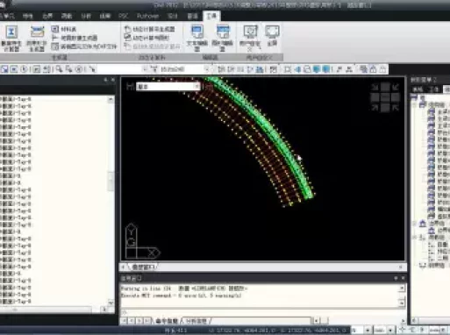Click the material table icon

tap(64, 29)
